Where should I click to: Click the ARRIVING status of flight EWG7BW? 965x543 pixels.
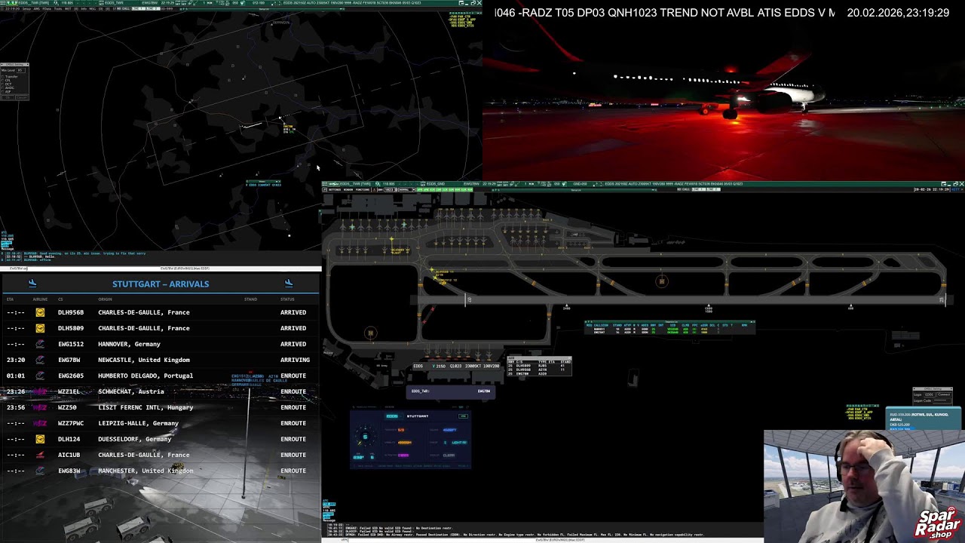point(295,360)
